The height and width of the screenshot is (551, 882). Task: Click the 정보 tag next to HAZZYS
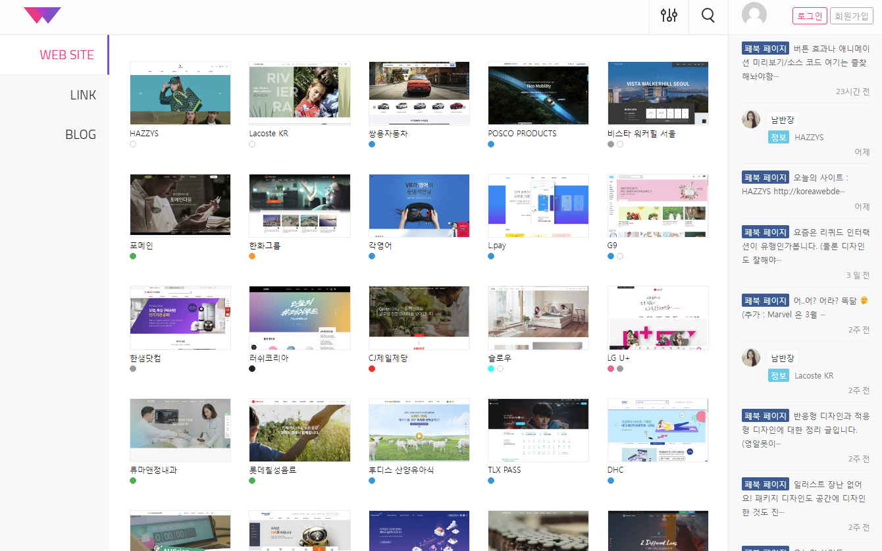click(x=779, y=137)
